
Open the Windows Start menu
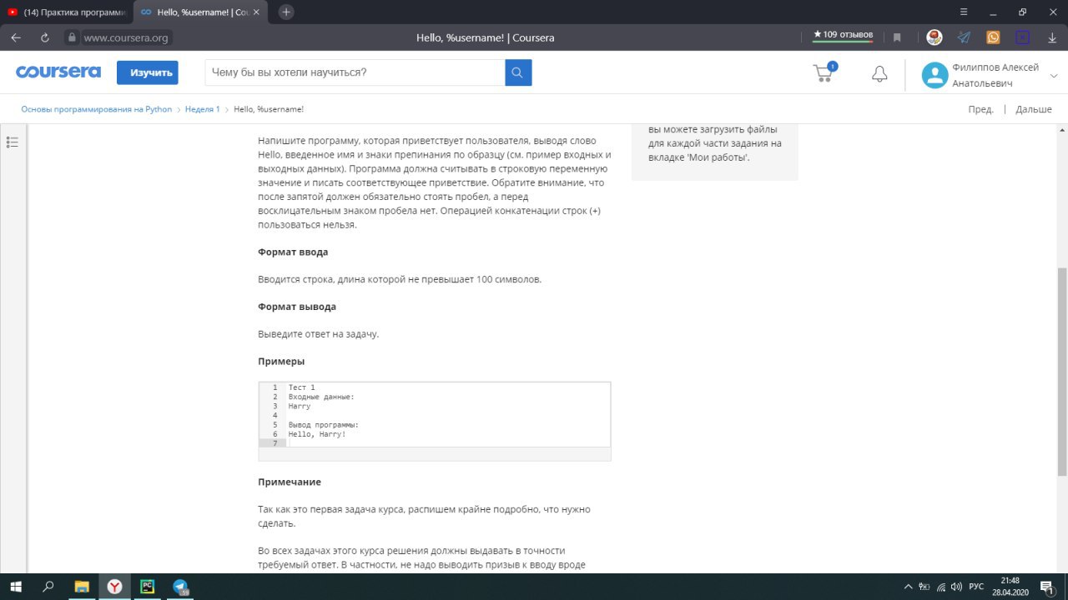[x=15, y=587]
